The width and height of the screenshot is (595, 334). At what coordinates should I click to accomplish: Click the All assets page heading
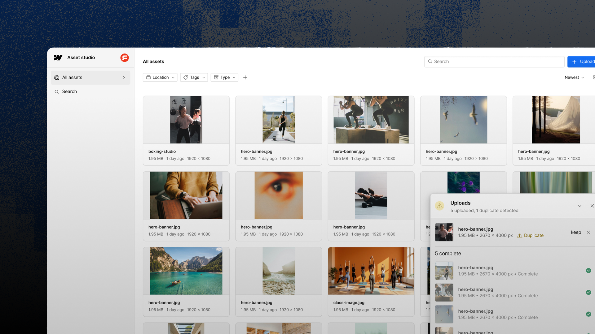point(153,62)
